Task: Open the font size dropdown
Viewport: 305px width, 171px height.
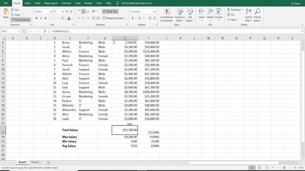Action: click(x=62, y=11)
